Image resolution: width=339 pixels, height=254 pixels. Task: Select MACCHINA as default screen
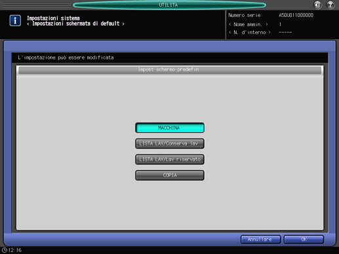(x=170, y=128)
